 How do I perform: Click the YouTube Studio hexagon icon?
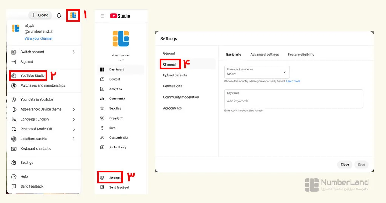coord(14,76)
